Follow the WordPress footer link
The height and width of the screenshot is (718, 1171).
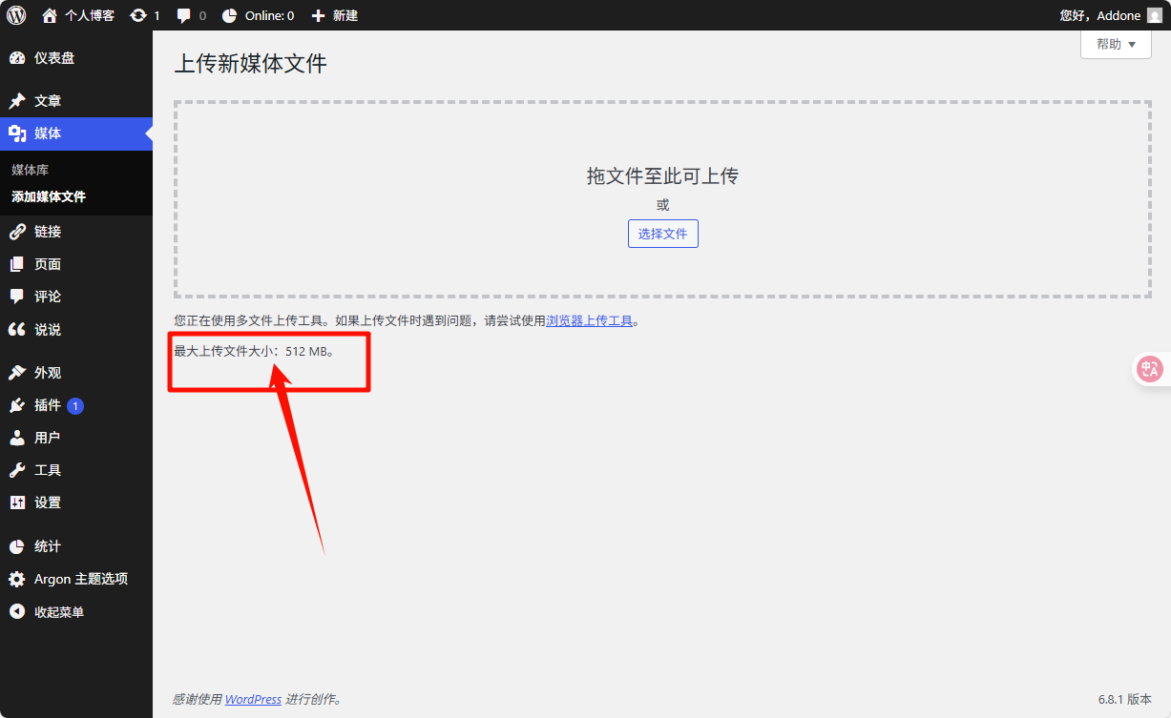[x=253, y=699]
